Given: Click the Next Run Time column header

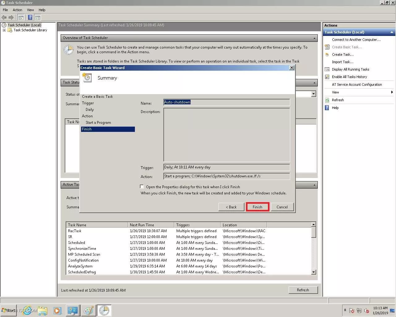Looking at the screenshot, I should point(151,225).
